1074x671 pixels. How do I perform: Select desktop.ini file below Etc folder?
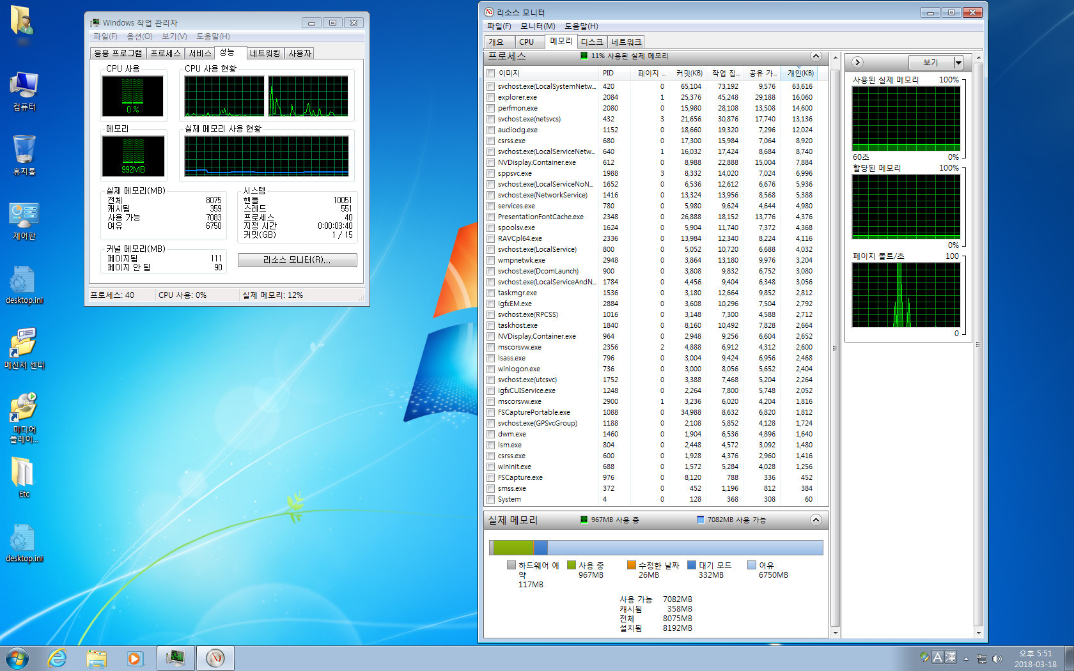24,543
